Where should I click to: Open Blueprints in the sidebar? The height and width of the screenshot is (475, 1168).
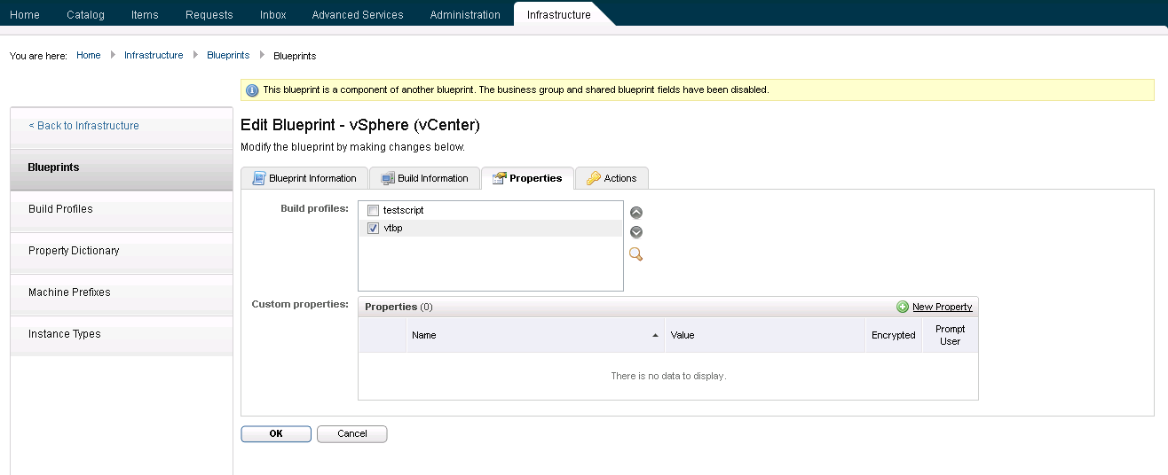point(122,167)
